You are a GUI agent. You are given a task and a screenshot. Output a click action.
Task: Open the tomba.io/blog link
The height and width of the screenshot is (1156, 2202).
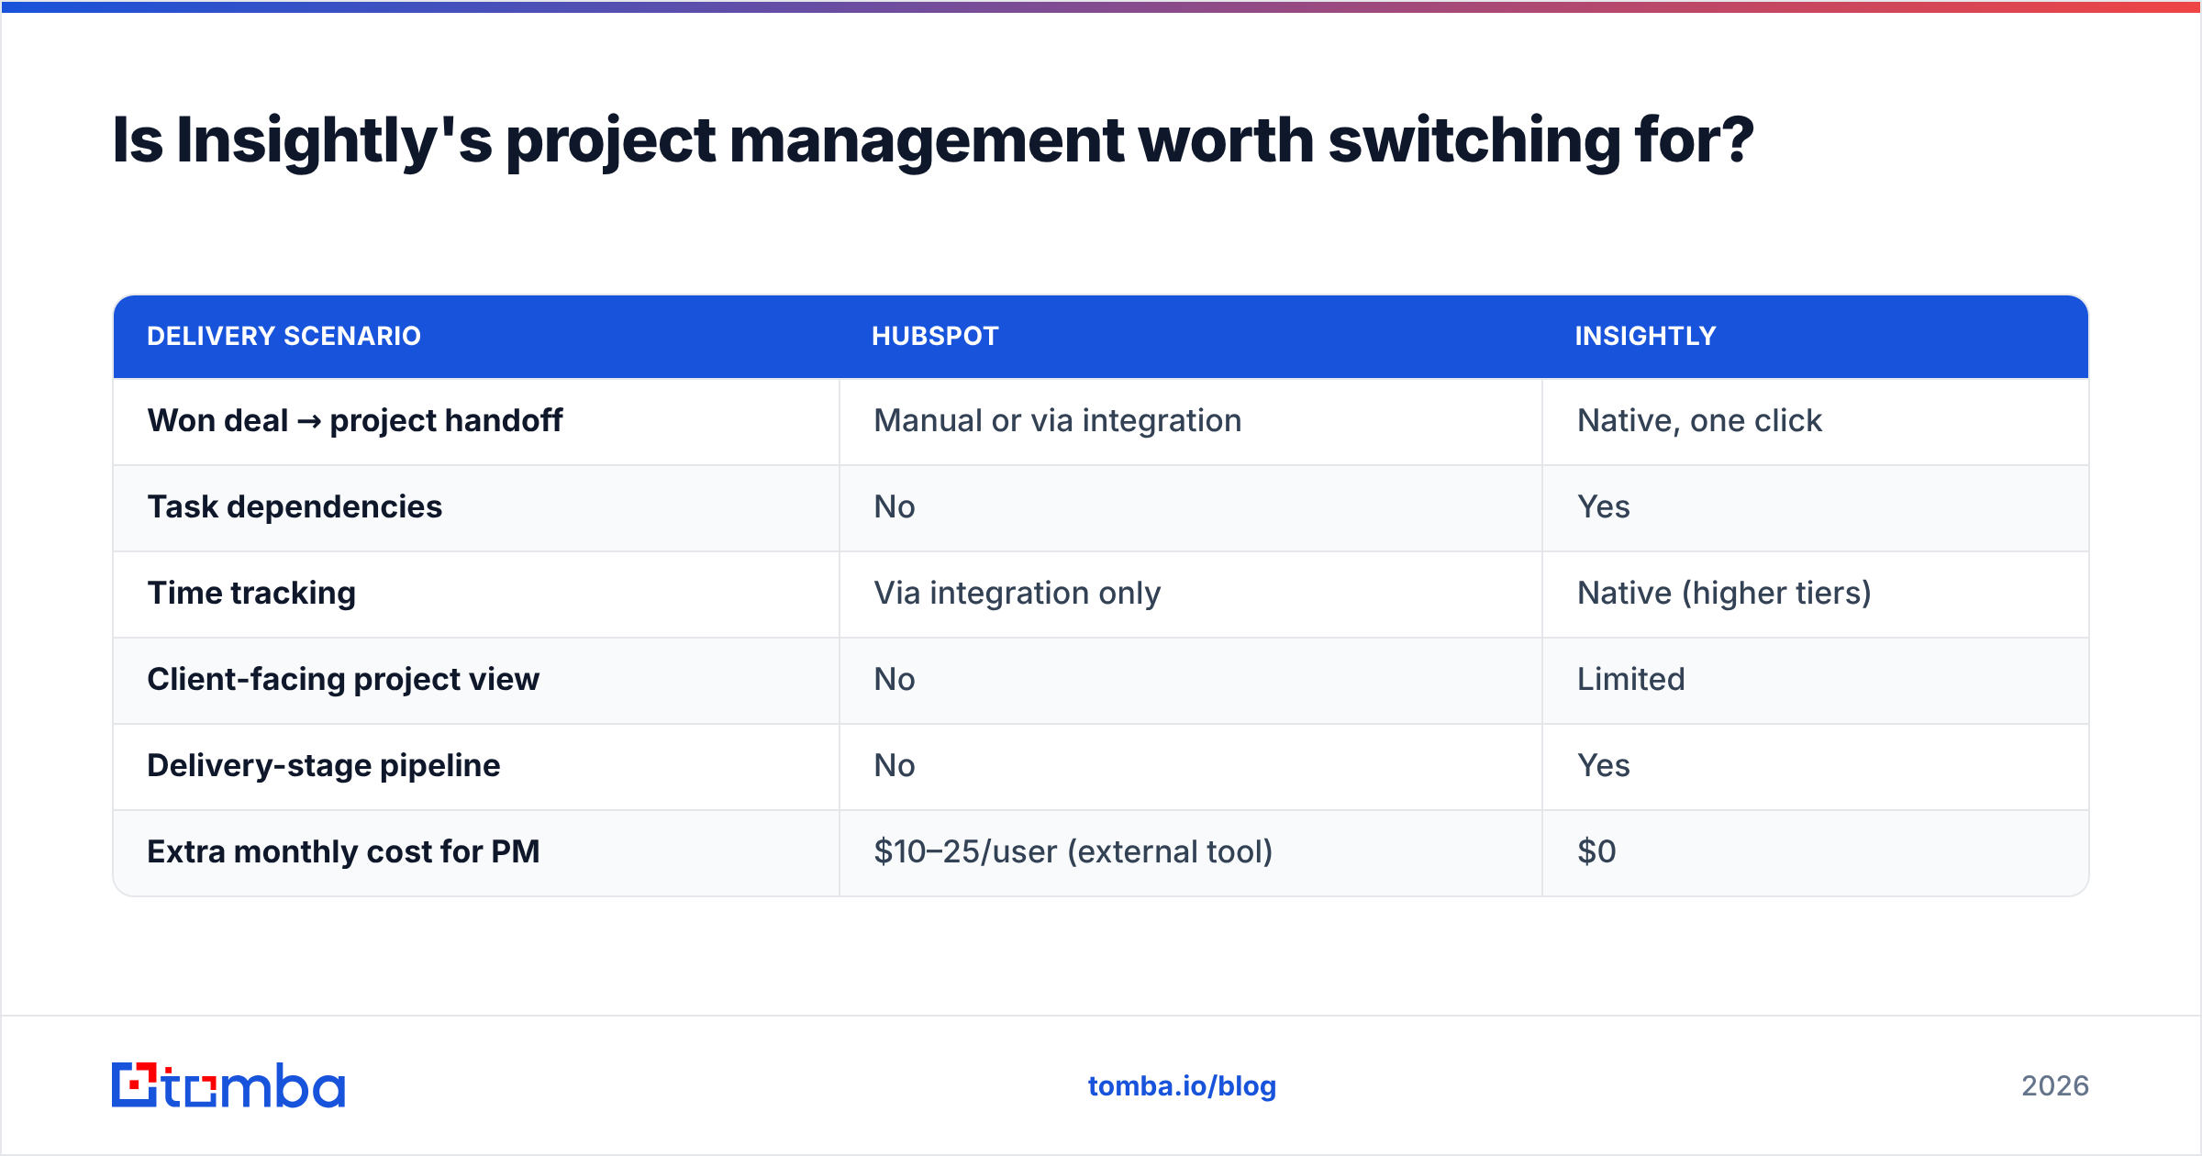pyautogui.click(x=1182, y=1086)
